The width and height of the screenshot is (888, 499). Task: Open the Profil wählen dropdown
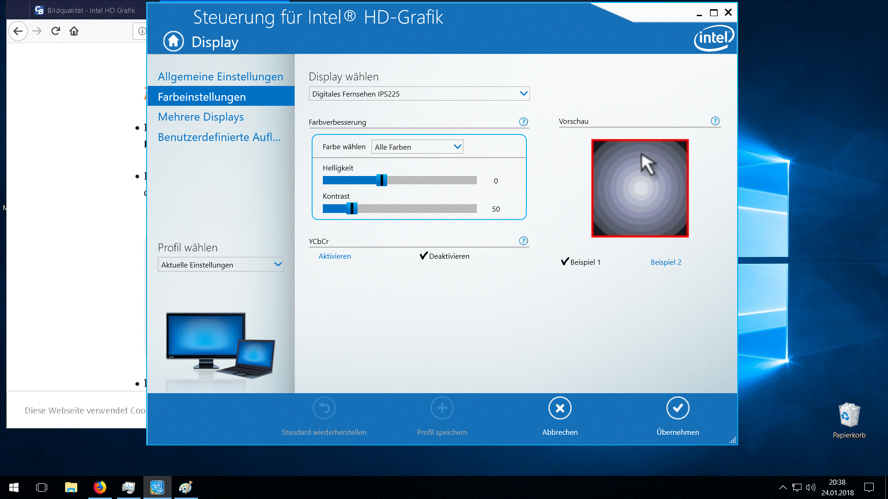(221, 265)
